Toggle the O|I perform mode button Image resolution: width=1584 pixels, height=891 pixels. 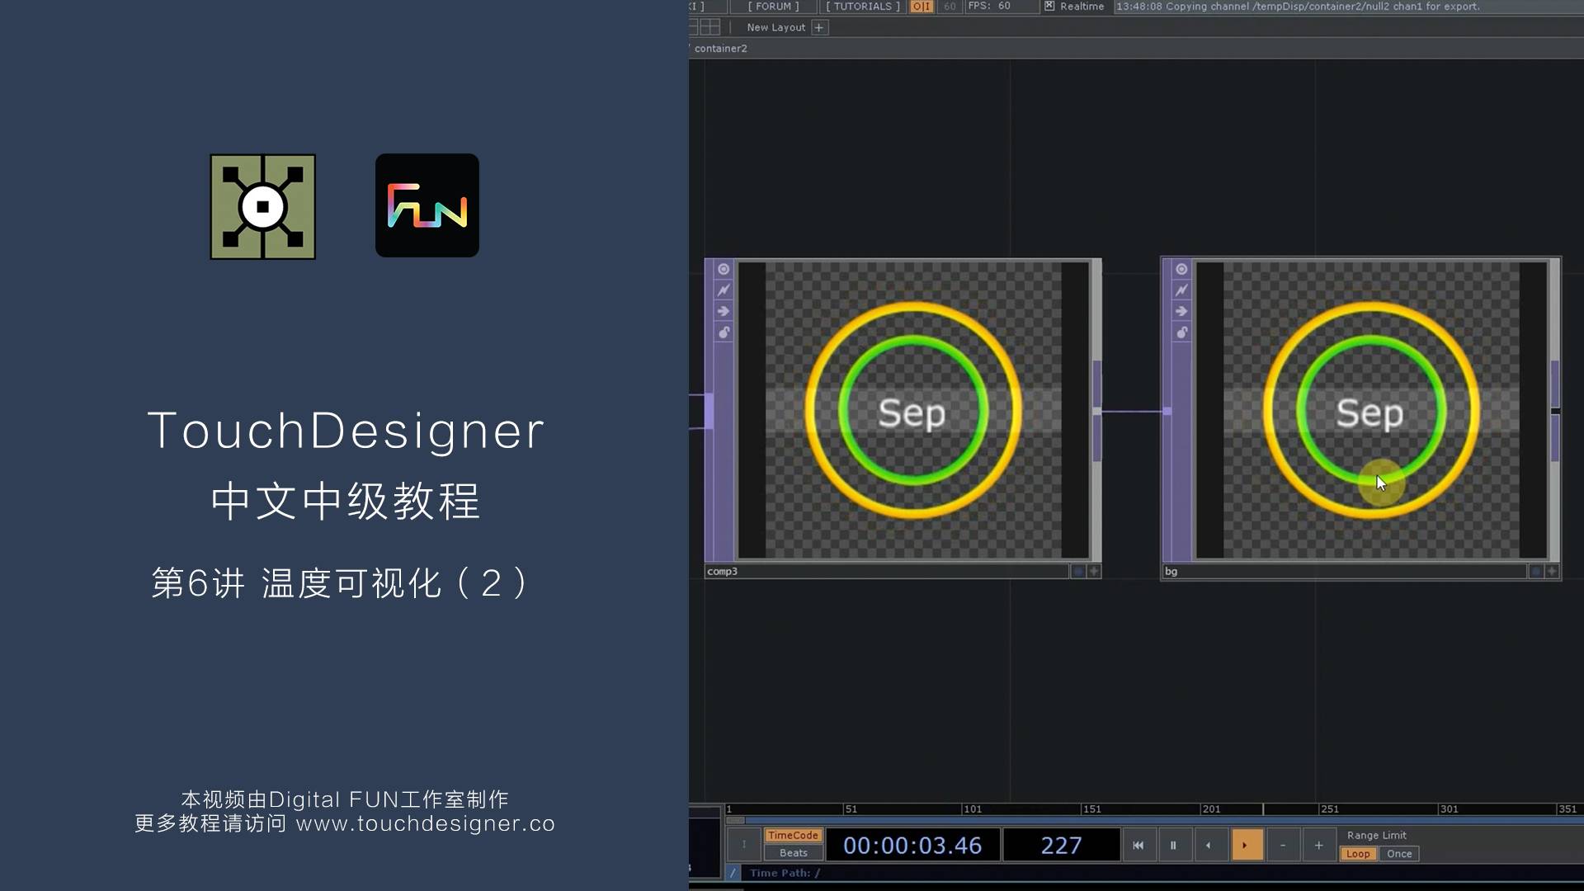[921, 7]
